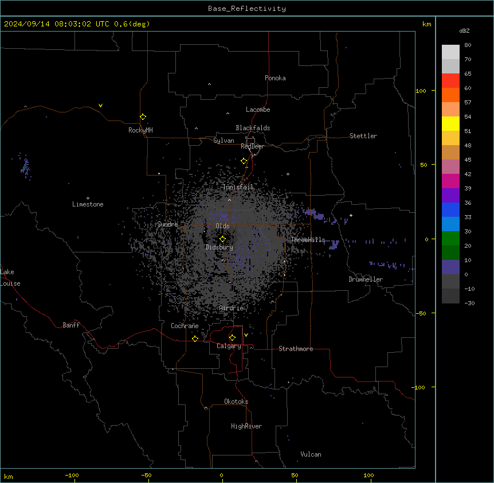Click the Didsbury town label

(219, 247)
